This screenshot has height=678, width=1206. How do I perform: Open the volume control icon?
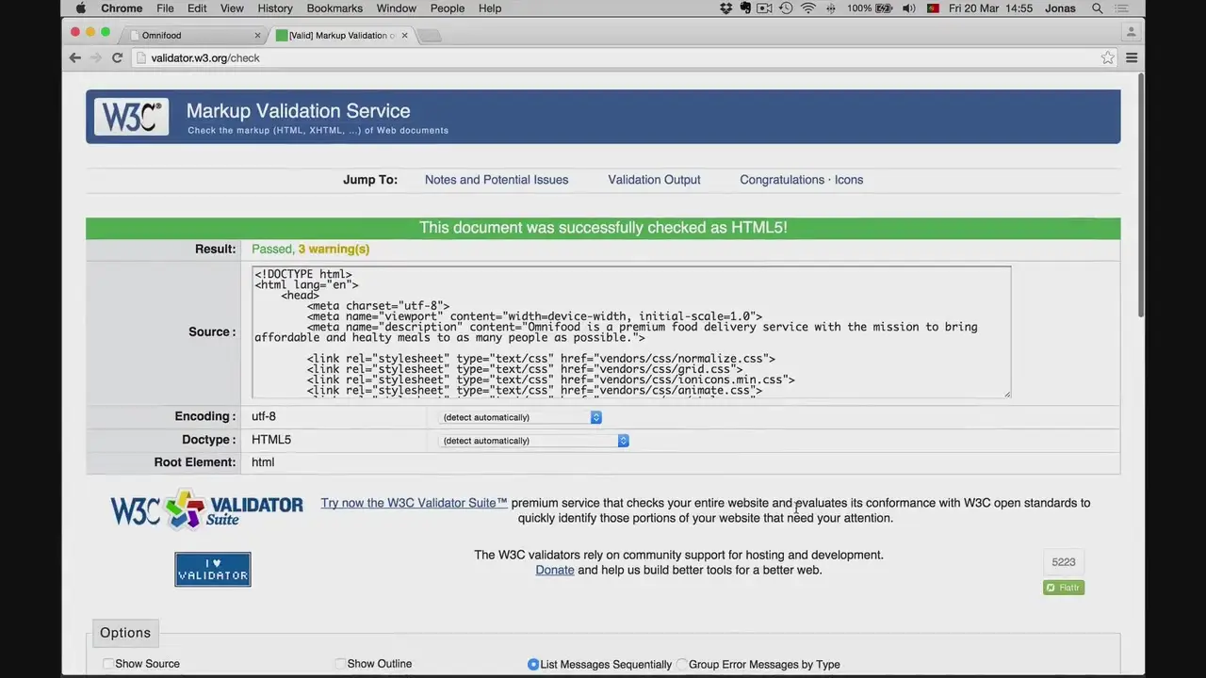(x=908, y=8)
